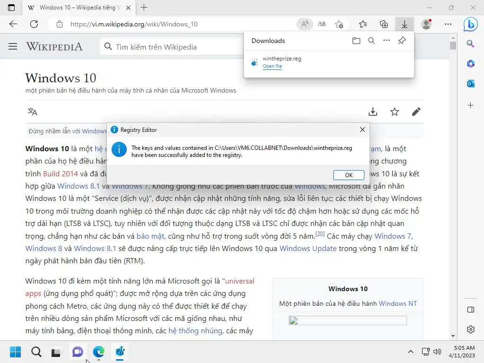Follow the Windows 8 link
Image resolution: width=484 pixels, height=363 pixels.
click(43, 249)
